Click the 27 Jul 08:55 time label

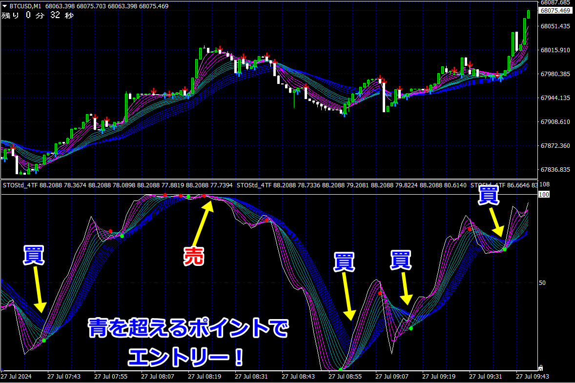point(345,376)
